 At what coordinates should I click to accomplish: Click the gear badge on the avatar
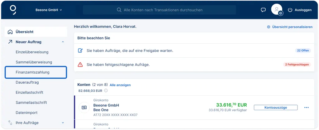281,13
